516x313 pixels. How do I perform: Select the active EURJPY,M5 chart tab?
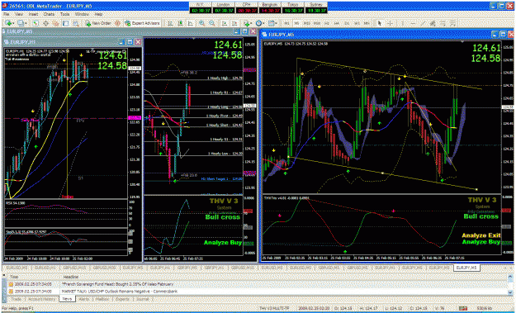coord(466,268)
